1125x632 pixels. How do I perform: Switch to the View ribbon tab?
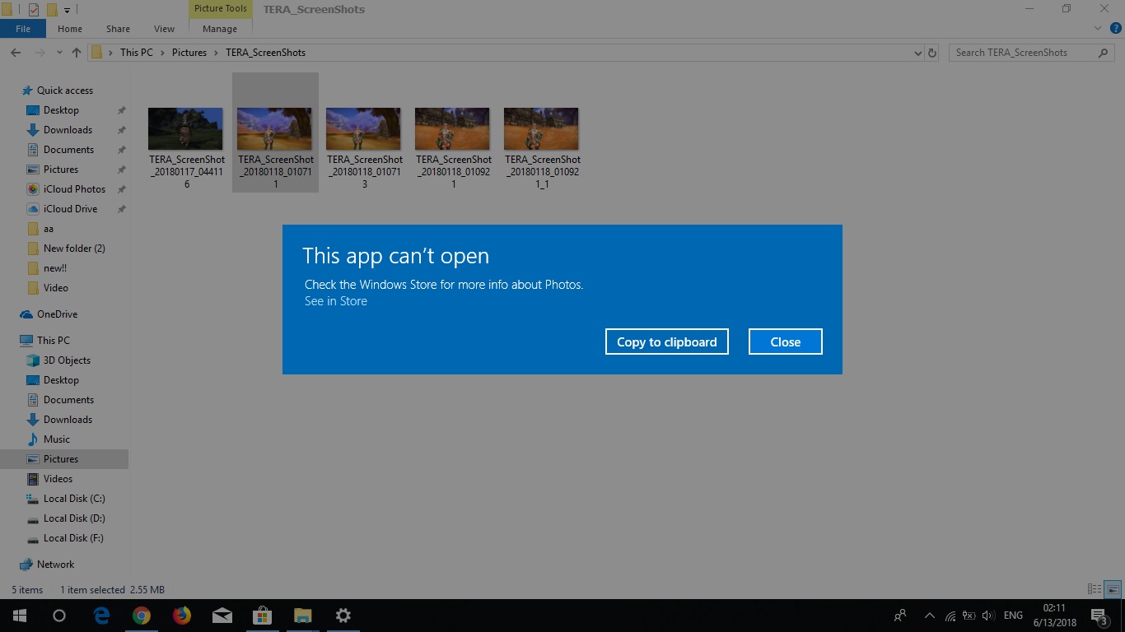tap(164, 29)
